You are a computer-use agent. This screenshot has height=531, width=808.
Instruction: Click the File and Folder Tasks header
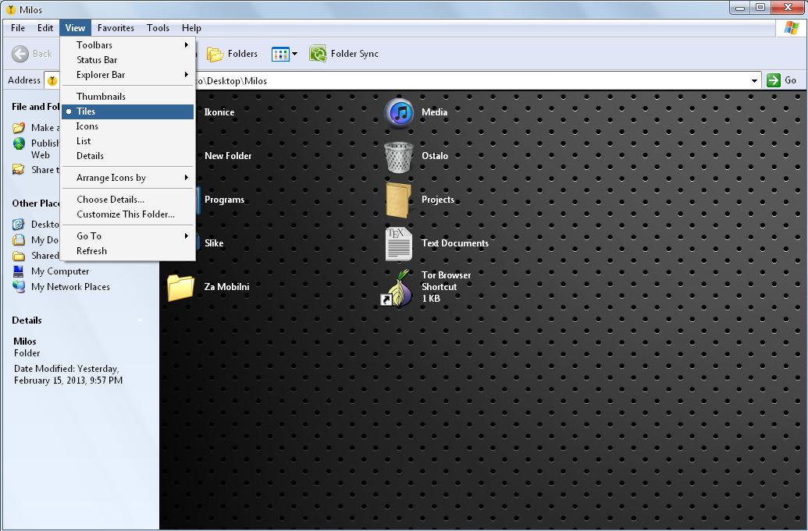coord(36,107)
